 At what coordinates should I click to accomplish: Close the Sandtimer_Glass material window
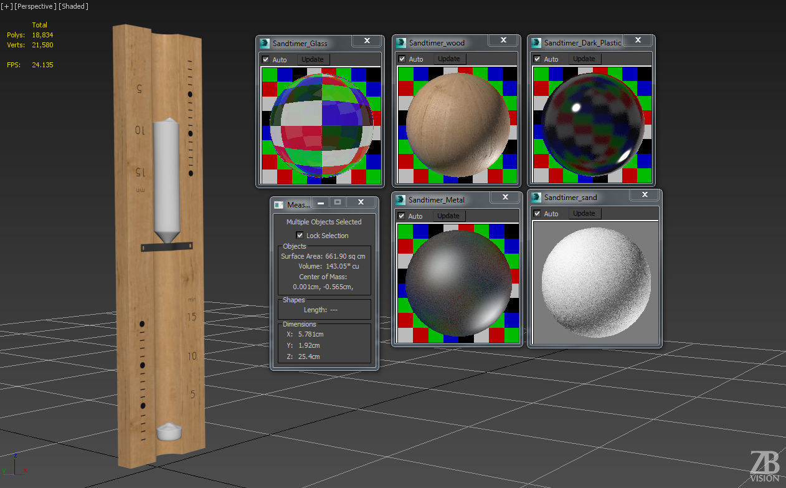(367, 41)
